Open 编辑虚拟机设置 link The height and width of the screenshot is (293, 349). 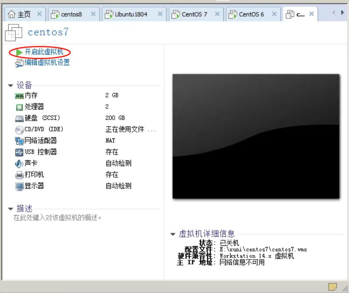pyautogui.click(x=47, y=62)
